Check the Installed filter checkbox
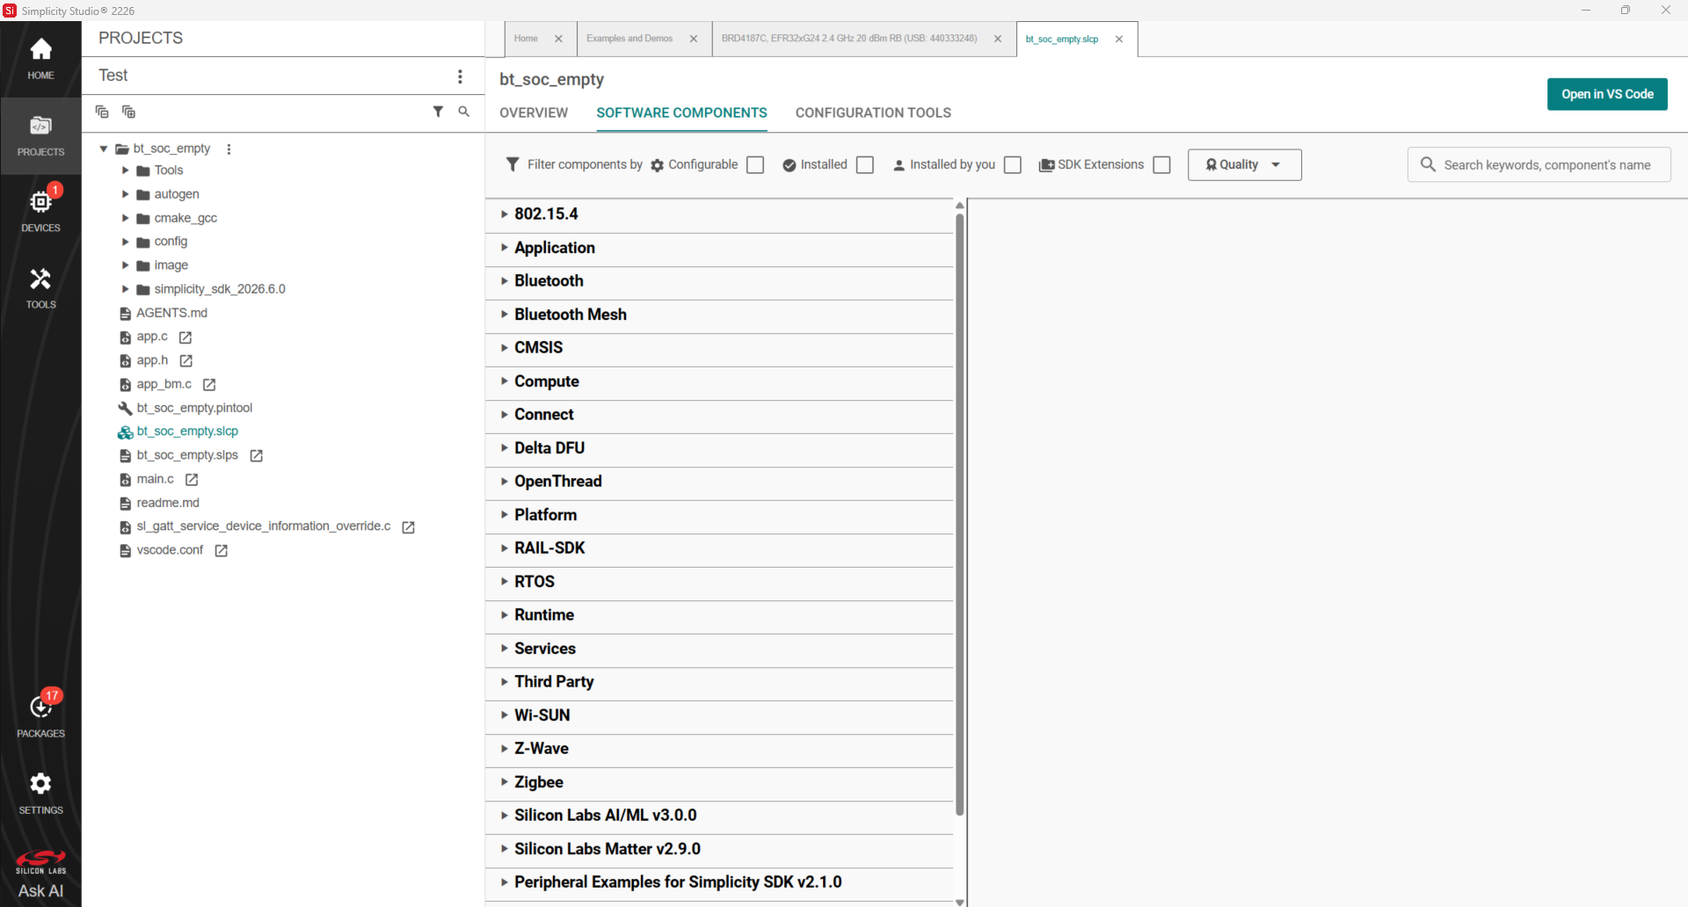The height and width of the screenshot is (907, 1688). (865, 165)
